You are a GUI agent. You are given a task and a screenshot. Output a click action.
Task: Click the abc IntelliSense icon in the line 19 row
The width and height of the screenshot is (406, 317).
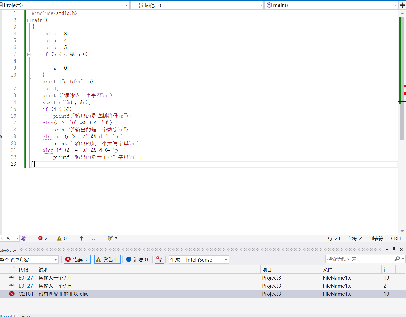(12, 278)
